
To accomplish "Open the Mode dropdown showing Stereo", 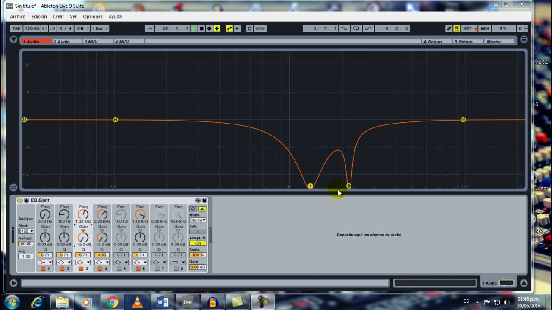I will pos(198,220).
